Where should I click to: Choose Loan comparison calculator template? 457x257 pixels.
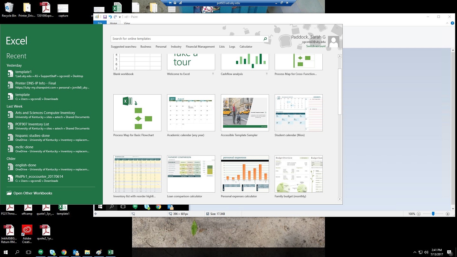coord(191,174)
